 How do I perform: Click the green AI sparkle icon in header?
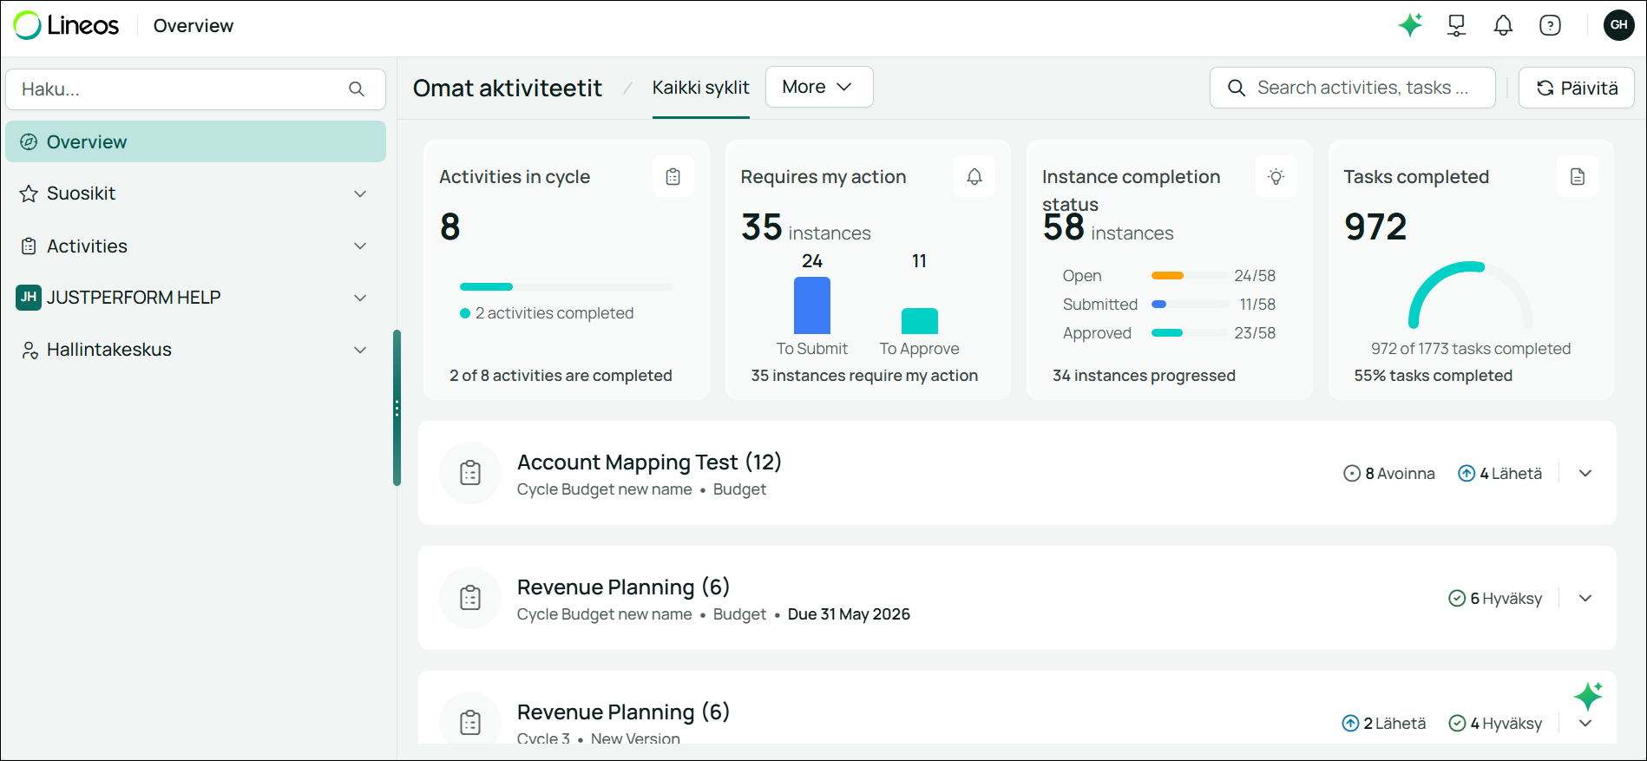[x=1410, y=25]
